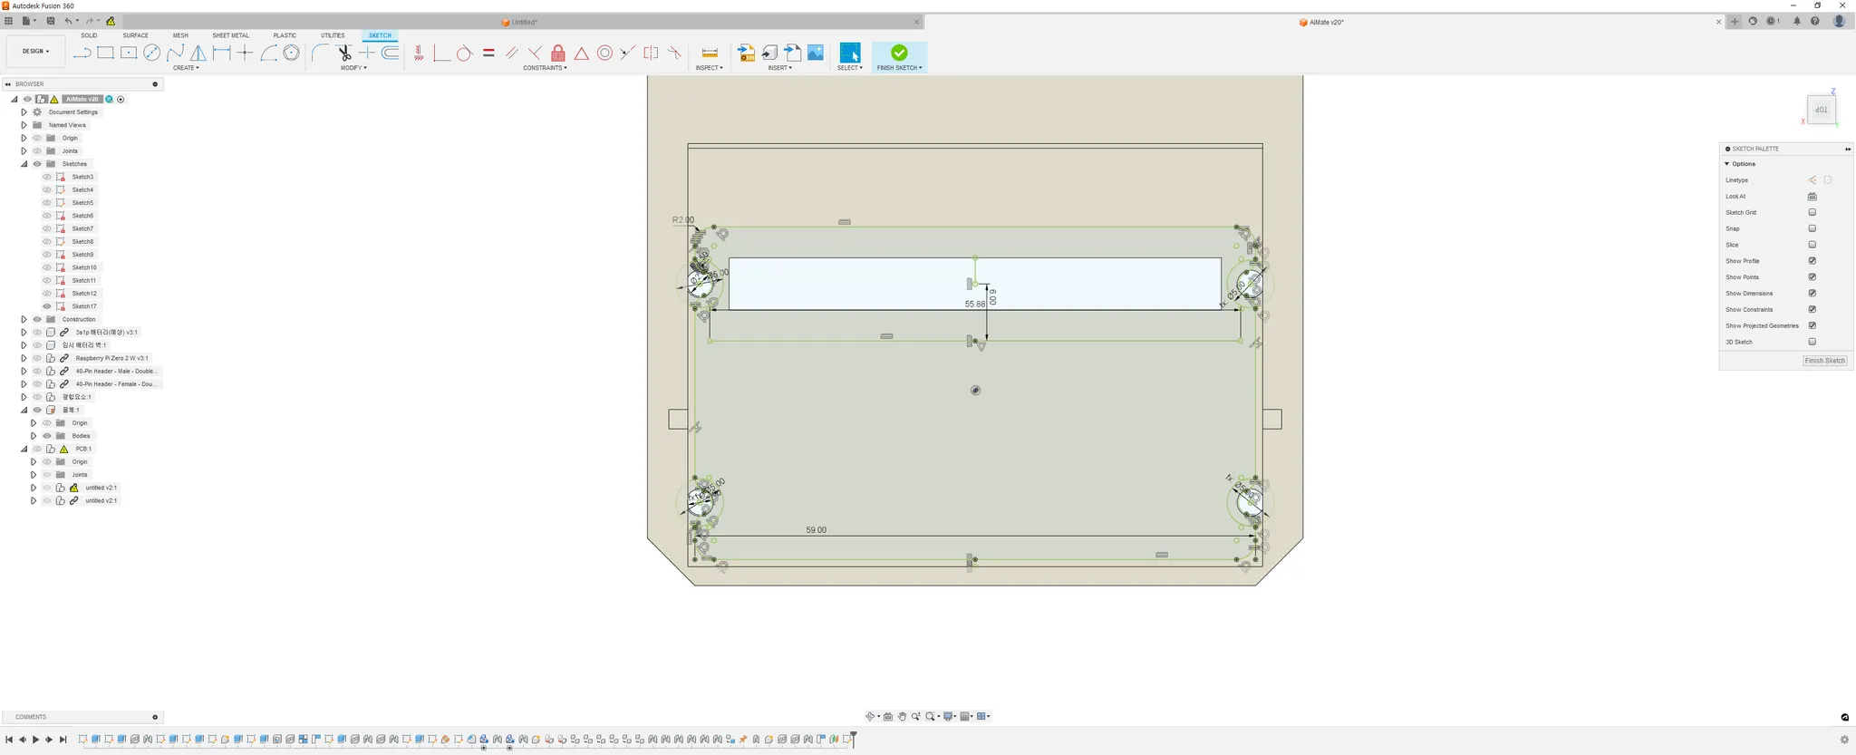This screenshot has width=1856, height=755.
Task: Open the Measure tool under Inspect
Action: 710,53
